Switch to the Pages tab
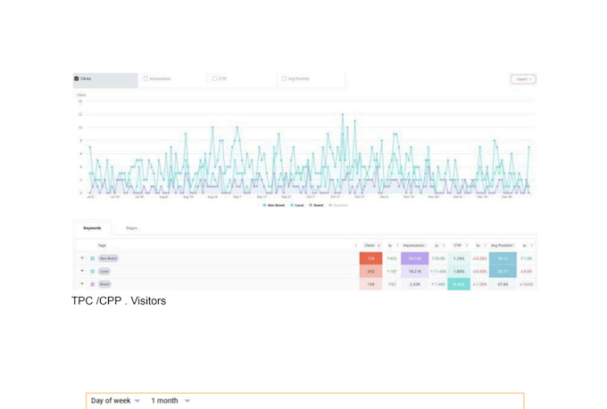 point(131,228)
